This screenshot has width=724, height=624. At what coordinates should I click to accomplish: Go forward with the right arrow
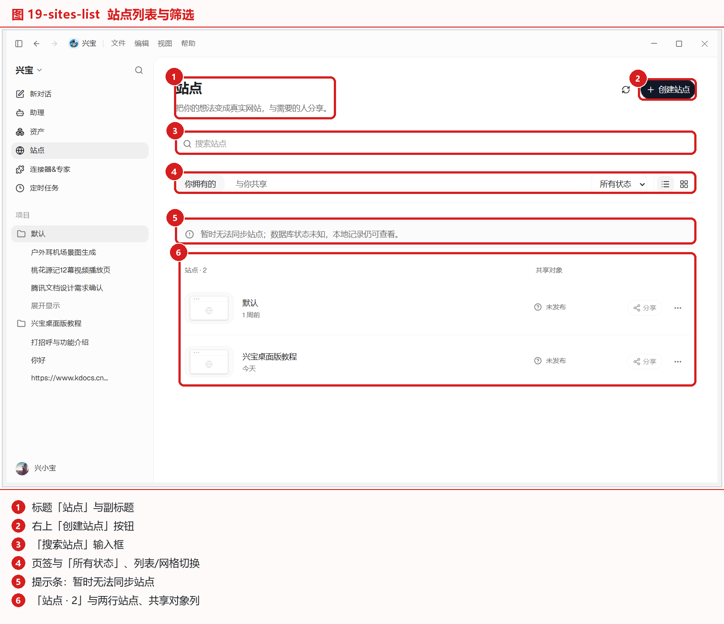pyautogui.click(x=54, y=43)
